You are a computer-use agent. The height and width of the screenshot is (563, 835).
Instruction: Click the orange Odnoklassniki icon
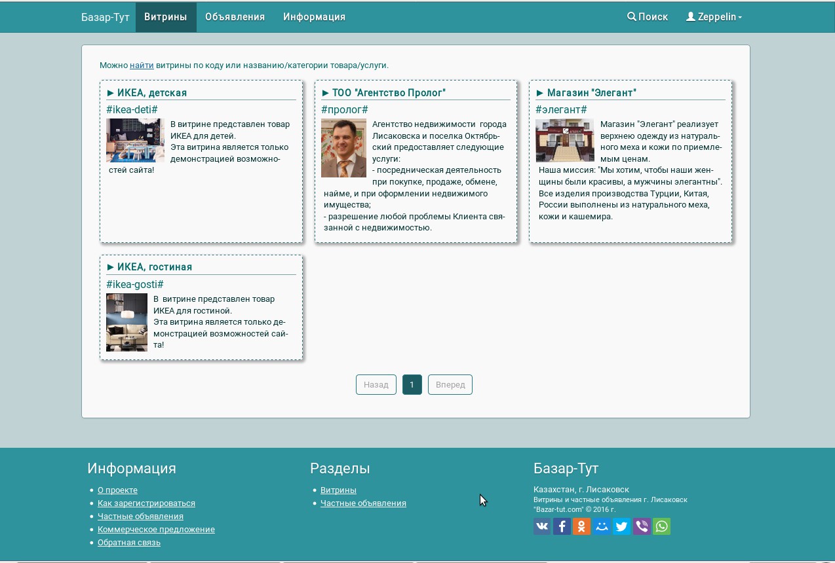click(x=582, y=526)
